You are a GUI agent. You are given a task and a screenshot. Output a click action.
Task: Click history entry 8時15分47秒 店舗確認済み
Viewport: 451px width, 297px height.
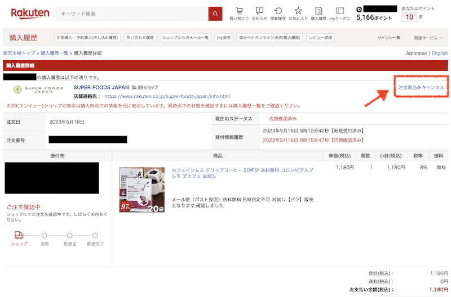coord(313,140)
